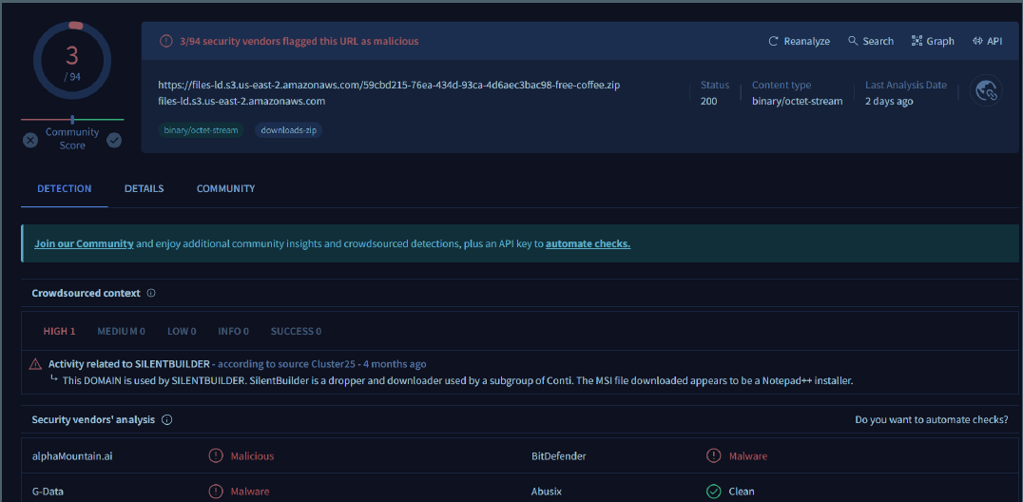Filter context by SUCCESS 0
Image resolution: width=1023 pixels, height=502 pixels.
pos(297,331)
